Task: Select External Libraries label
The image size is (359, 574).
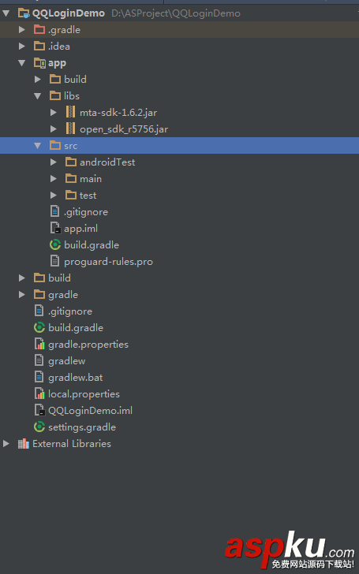Action: tap(72, 444)
